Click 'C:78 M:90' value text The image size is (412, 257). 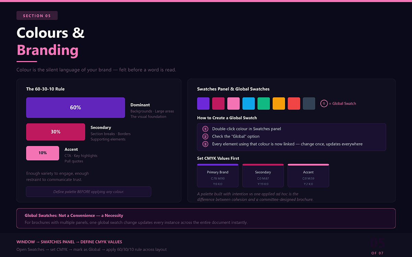(x=218, y=179)
